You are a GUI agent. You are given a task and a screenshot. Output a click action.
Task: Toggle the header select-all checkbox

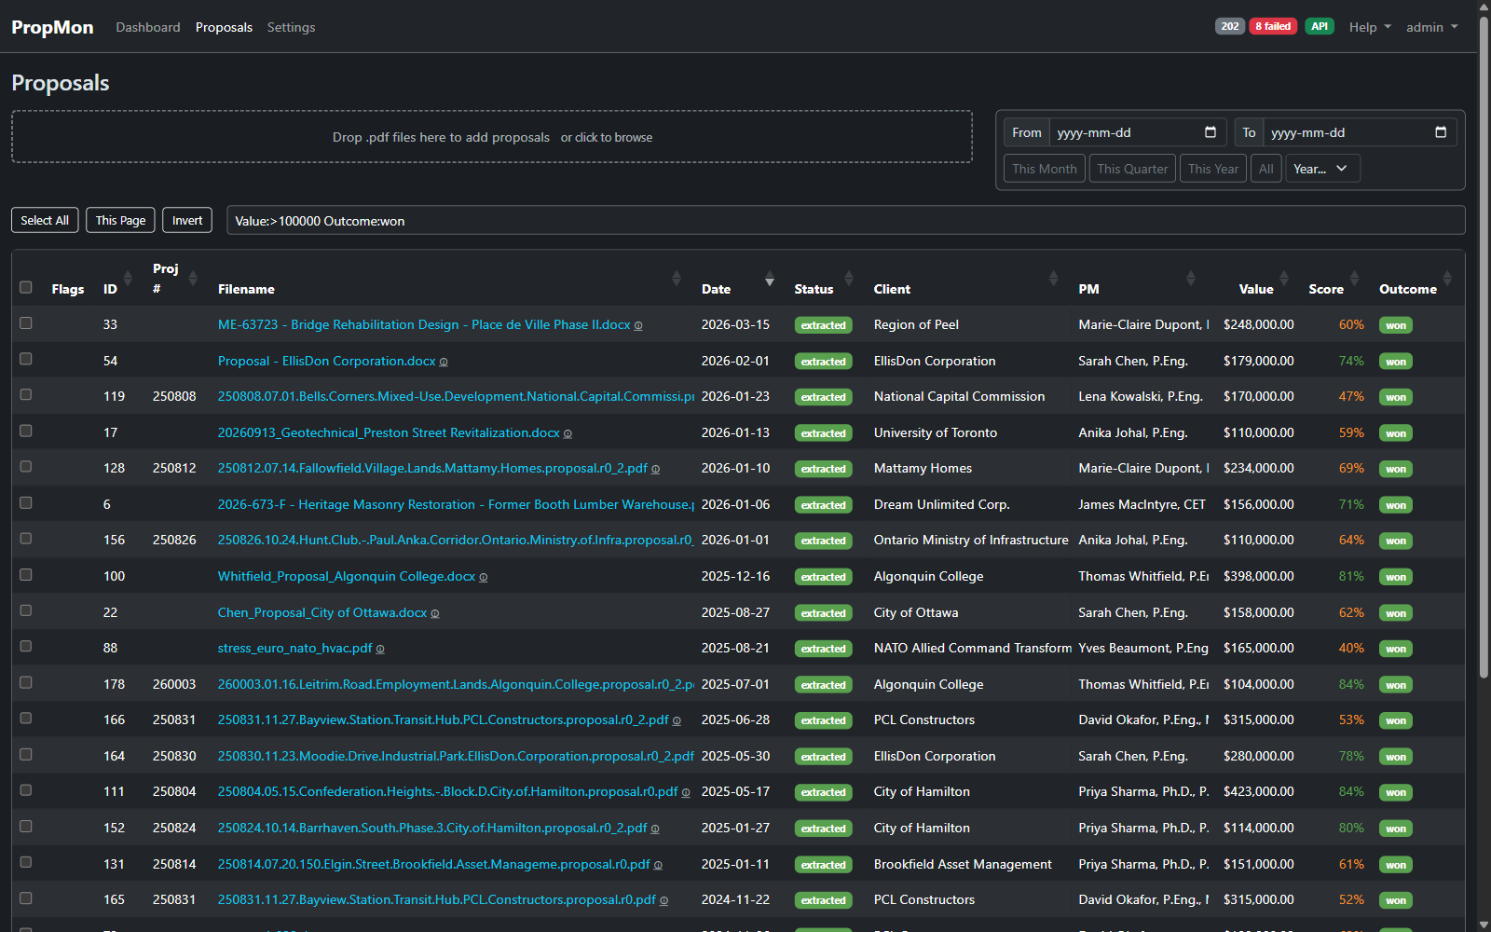coord(26,287)
